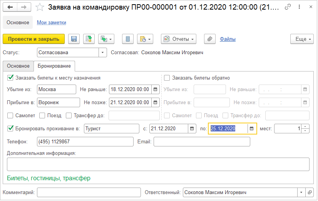Image resolution: width=318 pixels, height=201 pixels.
Task: Open the Отчеты dropdown menu
Action: click(179, 39)
